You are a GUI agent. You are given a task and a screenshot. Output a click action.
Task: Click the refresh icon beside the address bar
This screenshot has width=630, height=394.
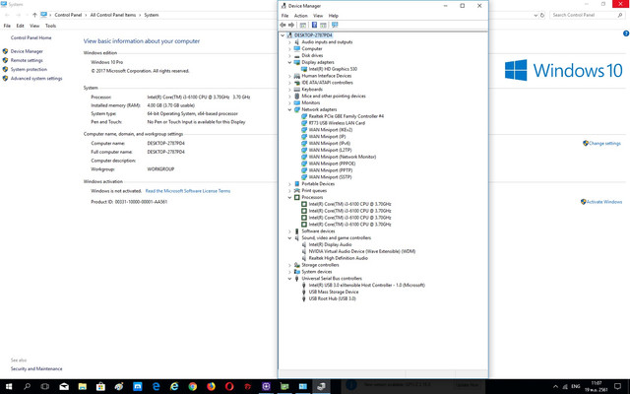(542, 16)
